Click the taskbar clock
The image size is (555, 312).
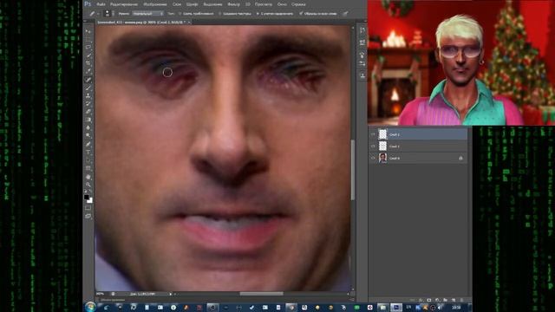pyautogui.click(x=456, y=308)
